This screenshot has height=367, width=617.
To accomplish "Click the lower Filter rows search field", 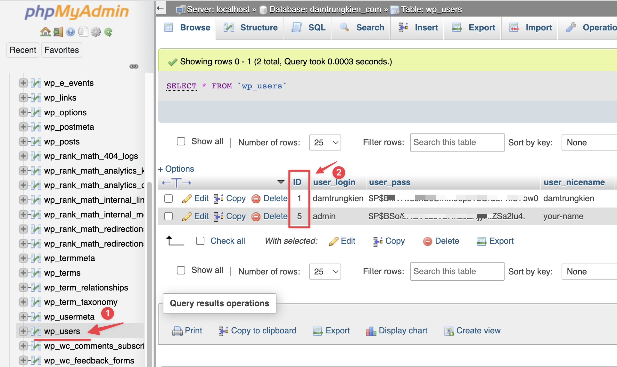I will point(457,272).
